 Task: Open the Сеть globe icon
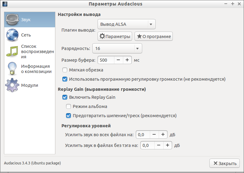12,35
